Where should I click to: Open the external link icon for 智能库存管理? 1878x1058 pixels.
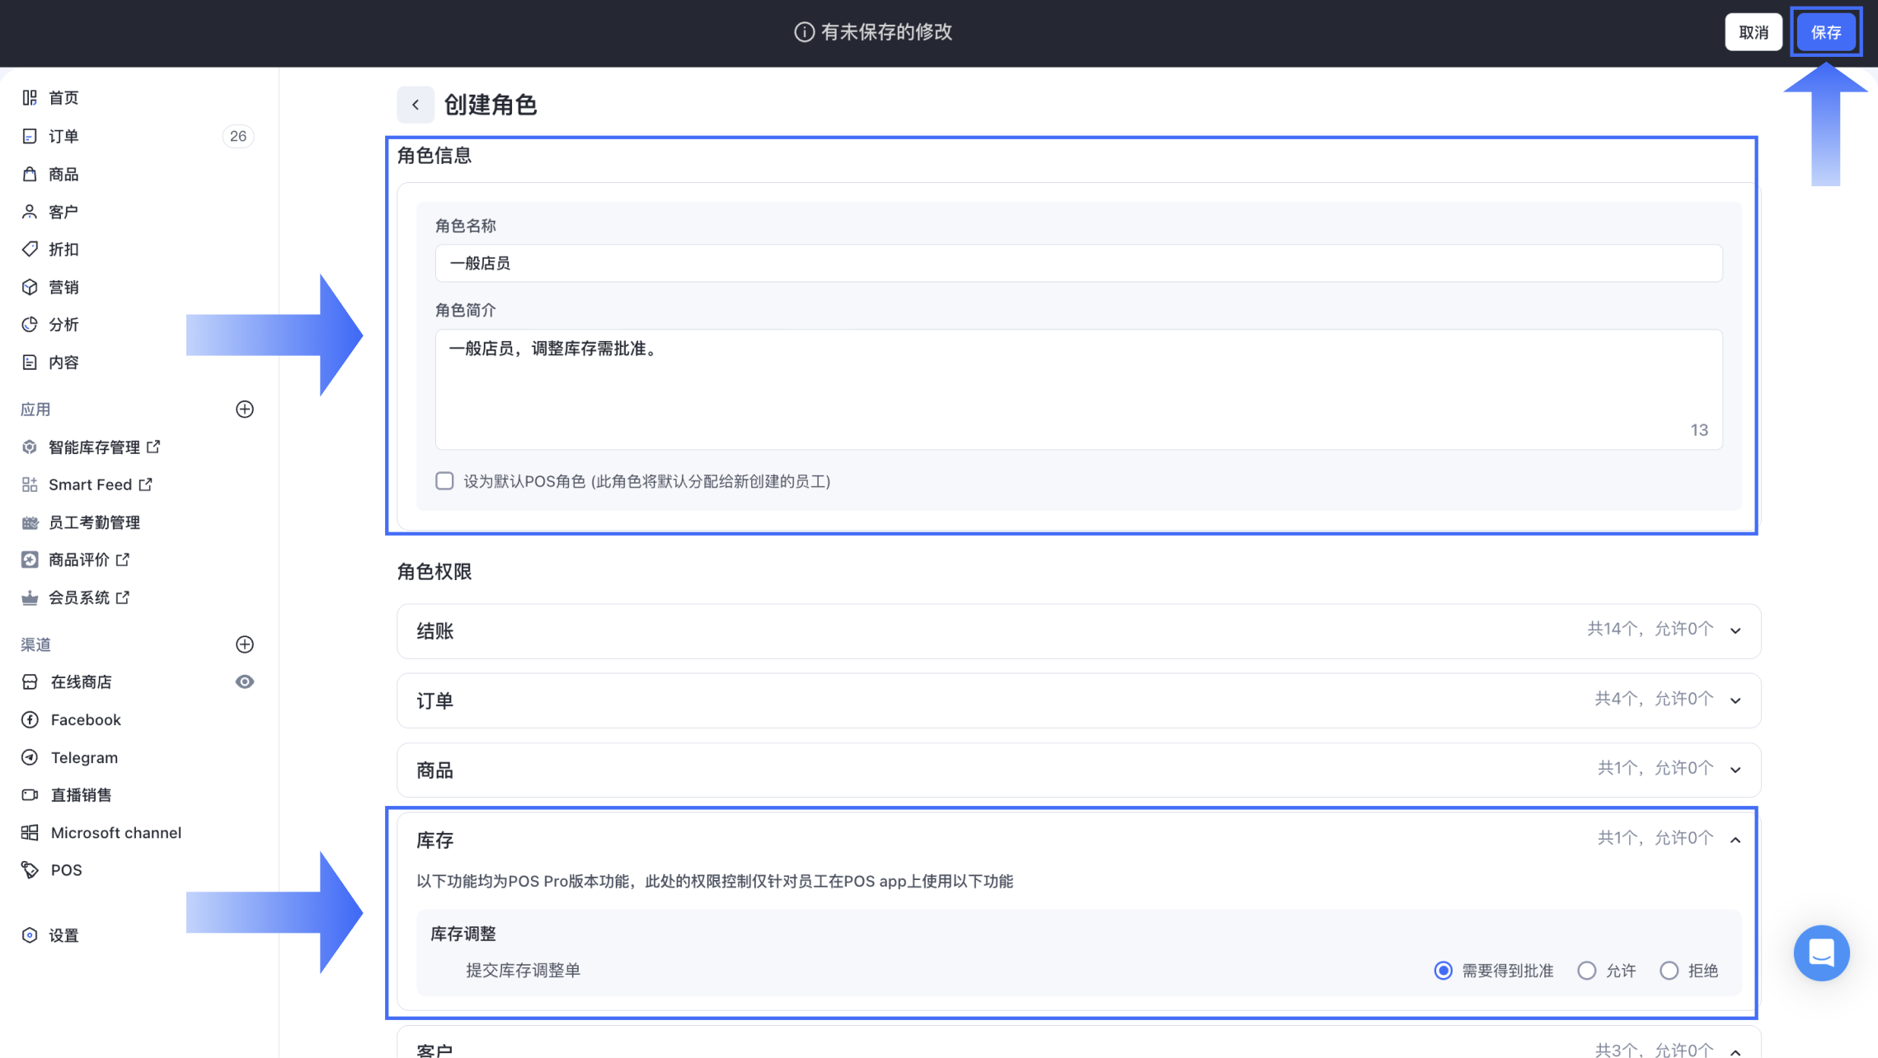[x=153, y=447]
